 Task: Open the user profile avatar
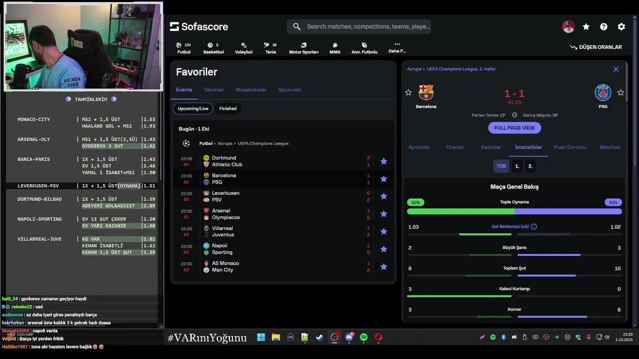coord(568,27)
